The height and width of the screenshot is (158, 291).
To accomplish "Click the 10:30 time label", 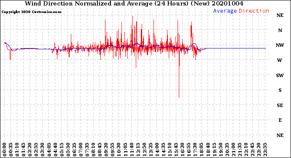I will pos(119,150).
